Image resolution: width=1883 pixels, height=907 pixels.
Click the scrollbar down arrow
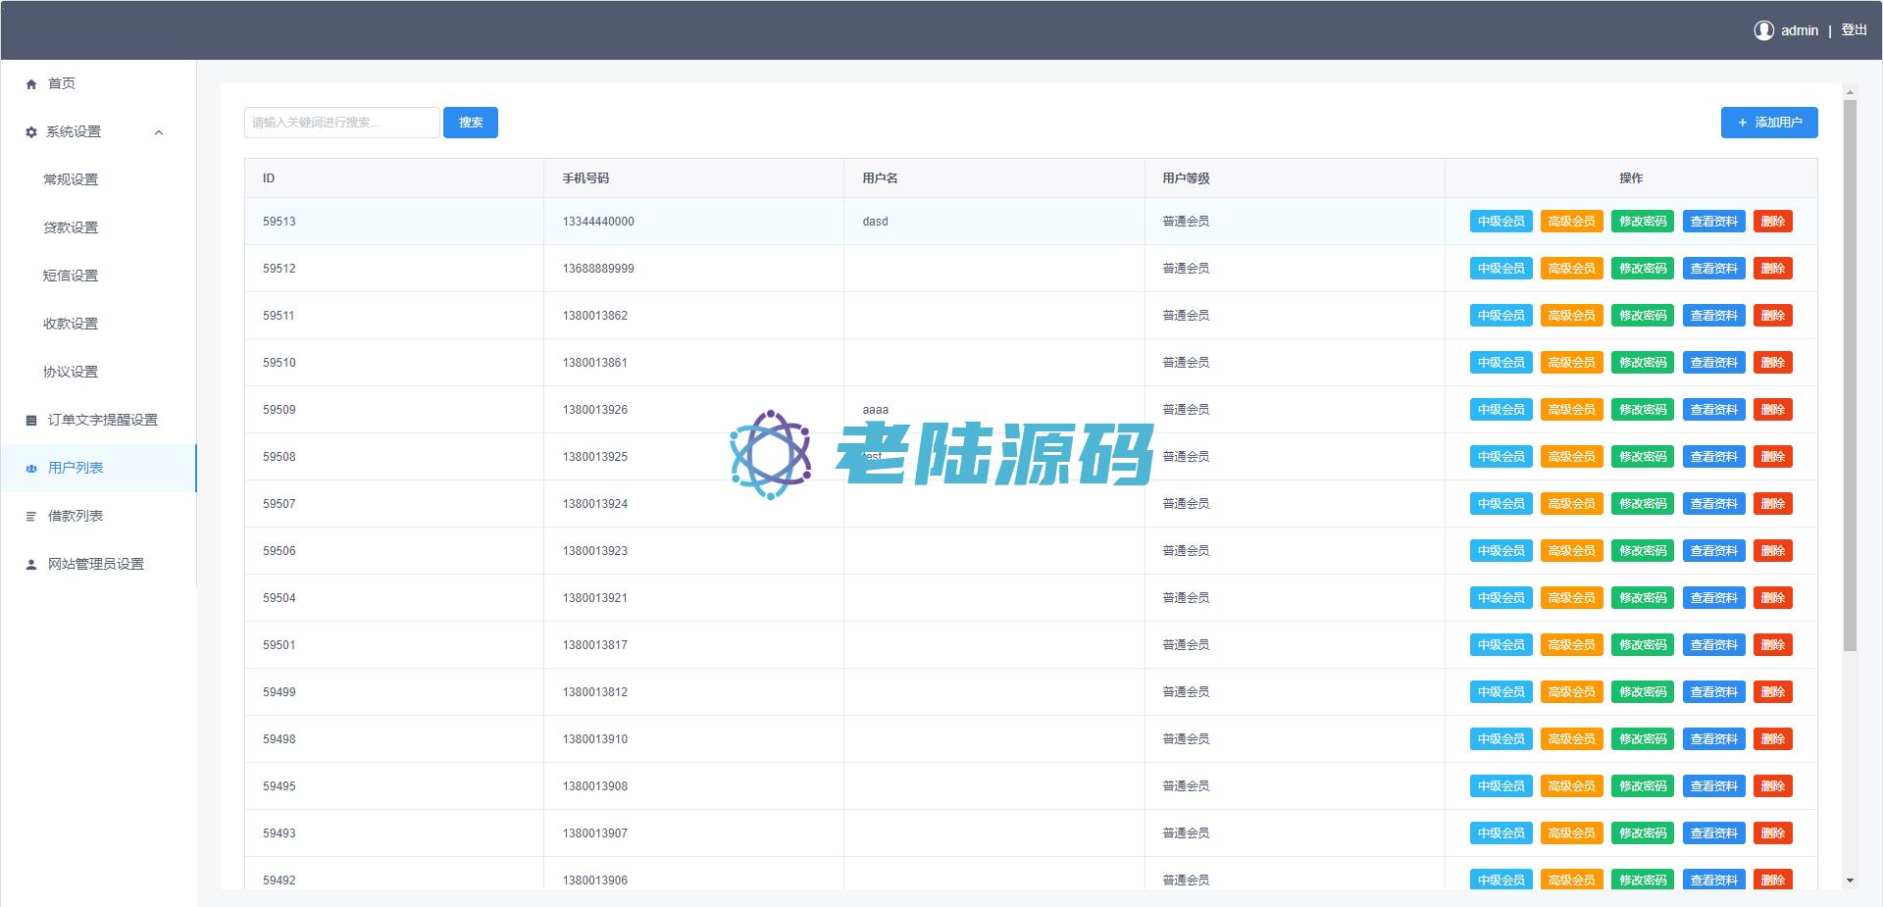click(1850, 881)
